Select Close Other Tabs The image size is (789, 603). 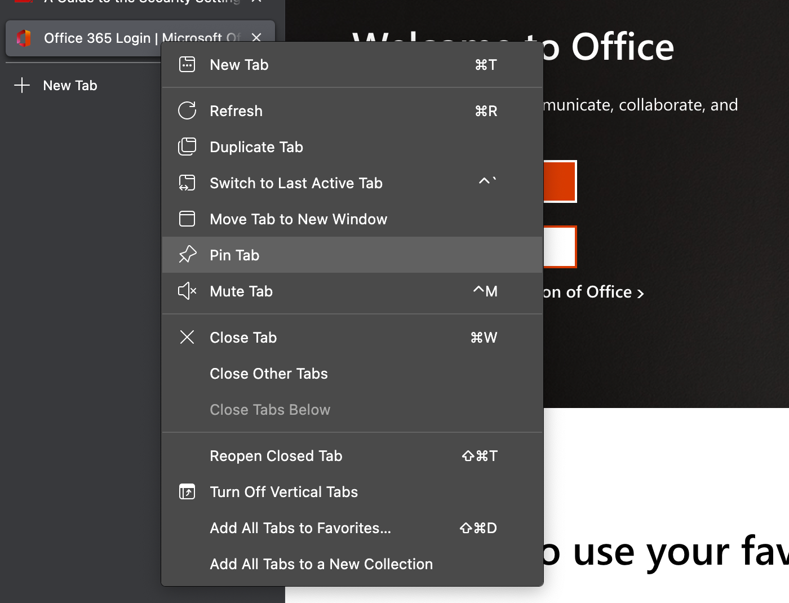268,374
